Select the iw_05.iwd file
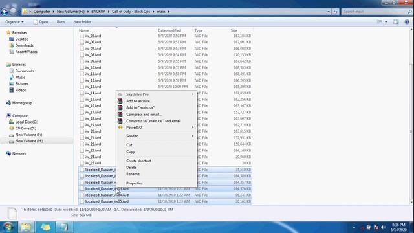Screen dimensions: 414x233 click(x=93, y=36)
